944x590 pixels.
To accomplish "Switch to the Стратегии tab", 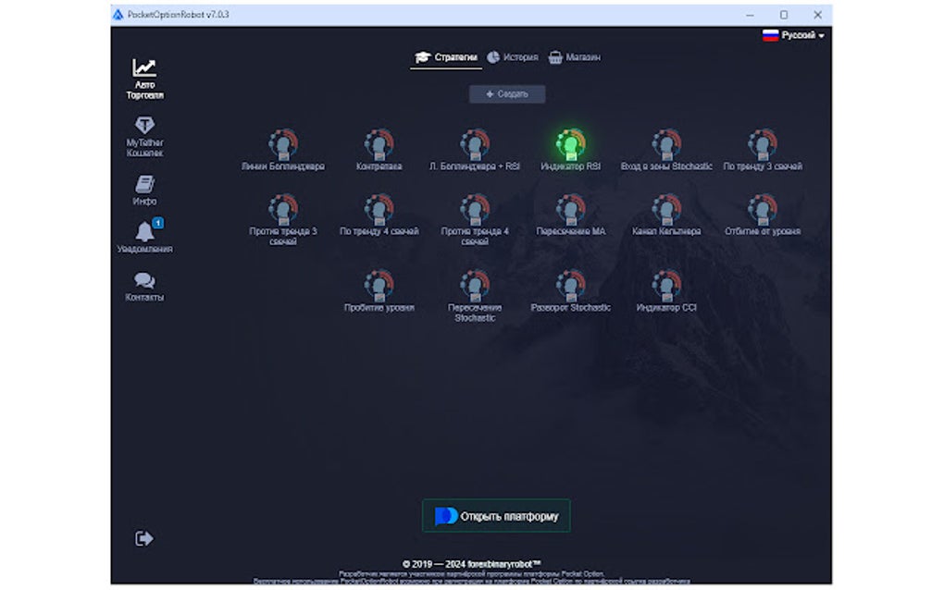I will [445, 56].
